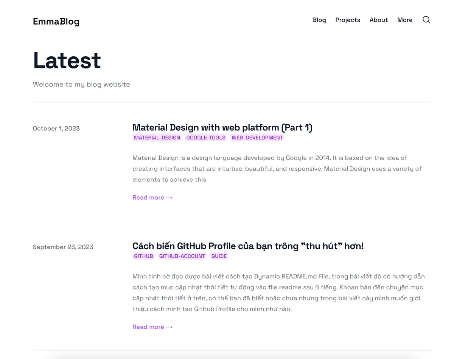Open the EmmaBlog home logo
The width and height of the screenshot is (454, 359).
(x=56, y=21)
